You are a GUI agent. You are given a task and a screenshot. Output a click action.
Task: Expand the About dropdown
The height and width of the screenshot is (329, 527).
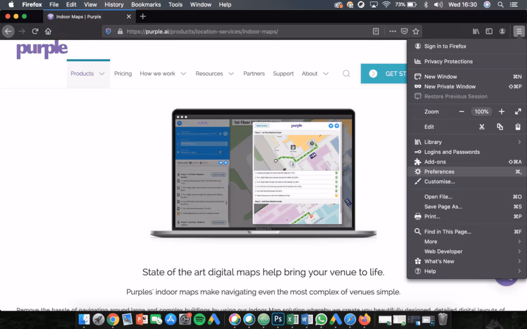(315, 74)
